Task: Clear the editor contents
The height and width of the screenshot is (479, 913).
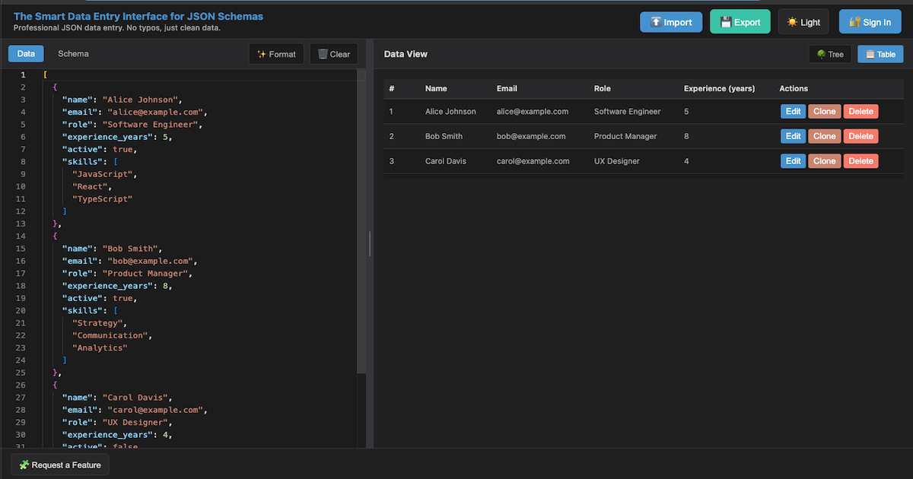Action: click(x=334, y=54)
